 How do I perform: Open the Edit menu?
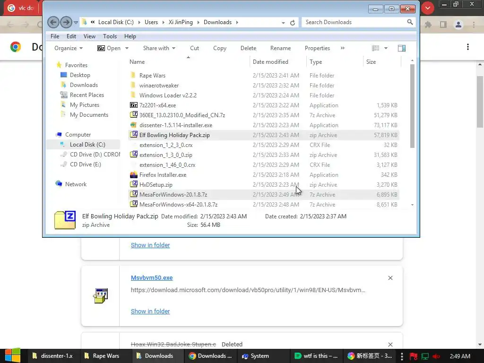pyautogui.click(x=71, y=36)
